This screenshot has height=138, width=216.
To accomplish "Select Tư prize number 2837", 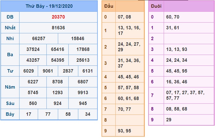I will [68, 71].
